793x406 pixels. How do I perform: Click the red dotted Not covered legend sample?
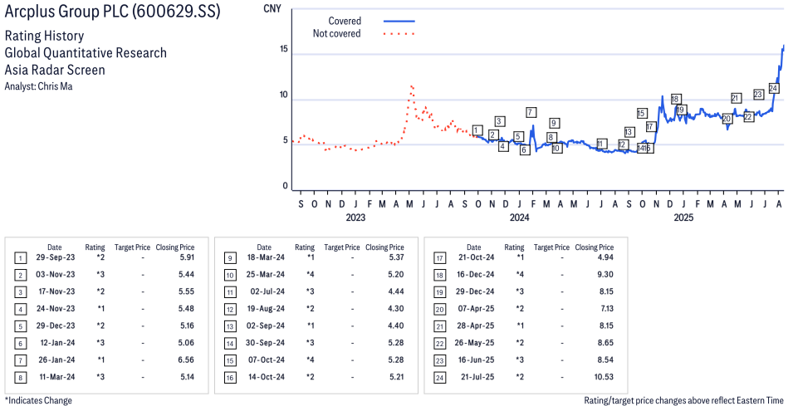(399, 34)
